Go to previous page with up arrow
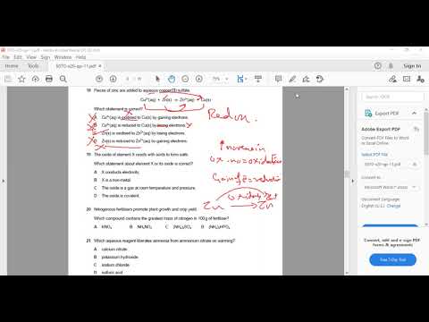429x322 pixels. point(99,79)
